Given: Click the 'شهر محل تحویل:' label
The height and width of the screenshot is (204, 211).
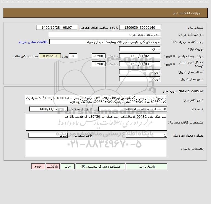Looking at the screenshot, I should tap(191, 79).
